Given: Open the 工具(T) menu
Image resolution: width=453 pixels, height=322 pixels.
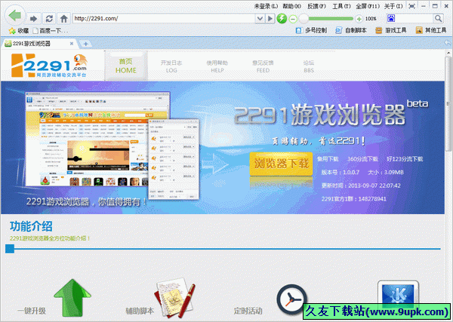Looking at the screenshot, I should pos(341,6).
